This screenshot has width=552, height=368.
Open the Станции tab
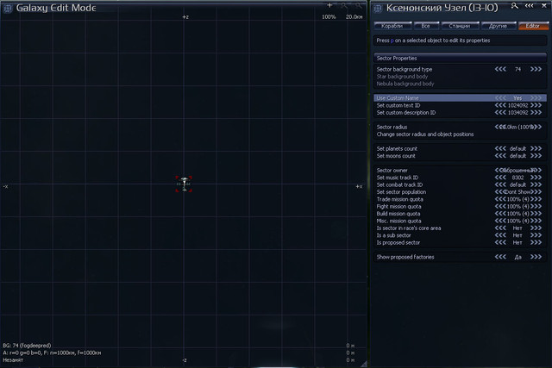(x=460, y=26)
